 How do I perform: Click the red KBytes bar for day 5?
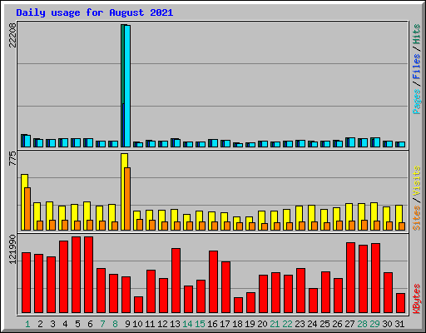tap(76, 275)
